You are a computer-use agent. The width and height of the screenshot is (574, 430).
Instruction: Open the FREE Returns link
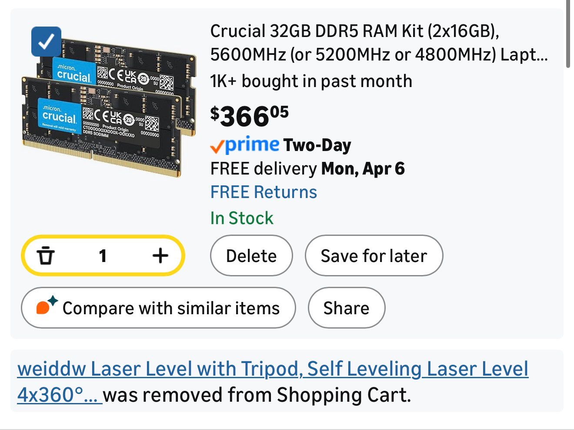pyautogui.click(x=264, y=192)
